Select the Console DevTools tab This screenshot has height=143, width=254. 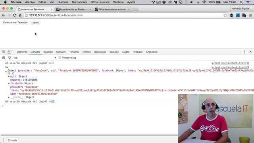pyautogui.click(x=35, y=52)
